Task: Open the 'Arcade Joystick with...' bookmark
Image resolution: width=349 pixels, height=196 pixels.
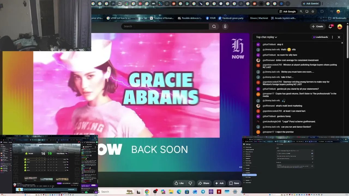Action: tap(284, 18)
